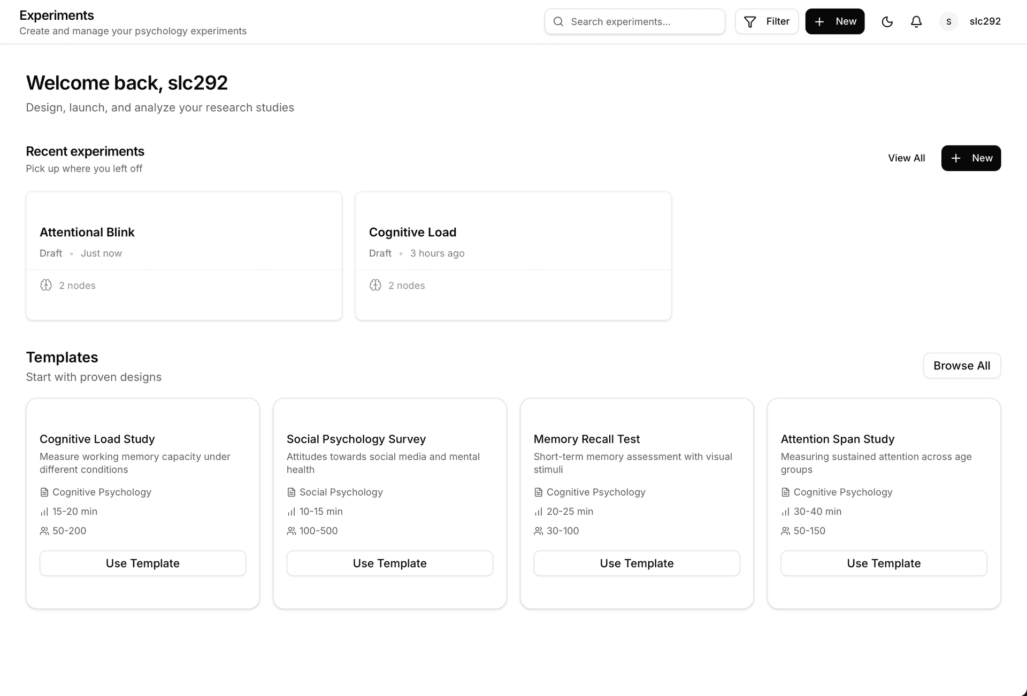Screen dimensions: 1027x696
Task: Click the plus icon in the New button
Action: 819,21
